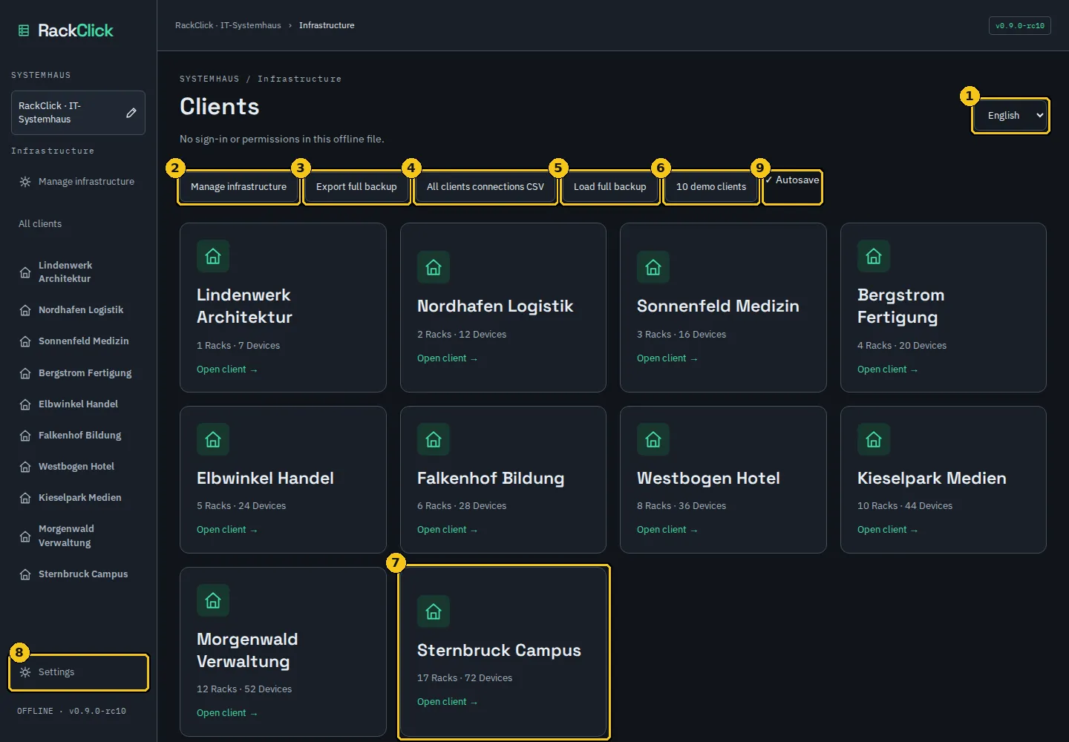Click Open client link for Sternbruck Campus

(x=448, y=702)
